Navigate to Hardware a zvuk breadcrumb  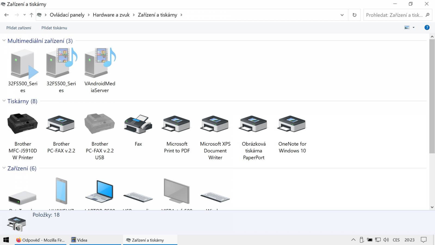pyautogui.click(x=111, y=15)
